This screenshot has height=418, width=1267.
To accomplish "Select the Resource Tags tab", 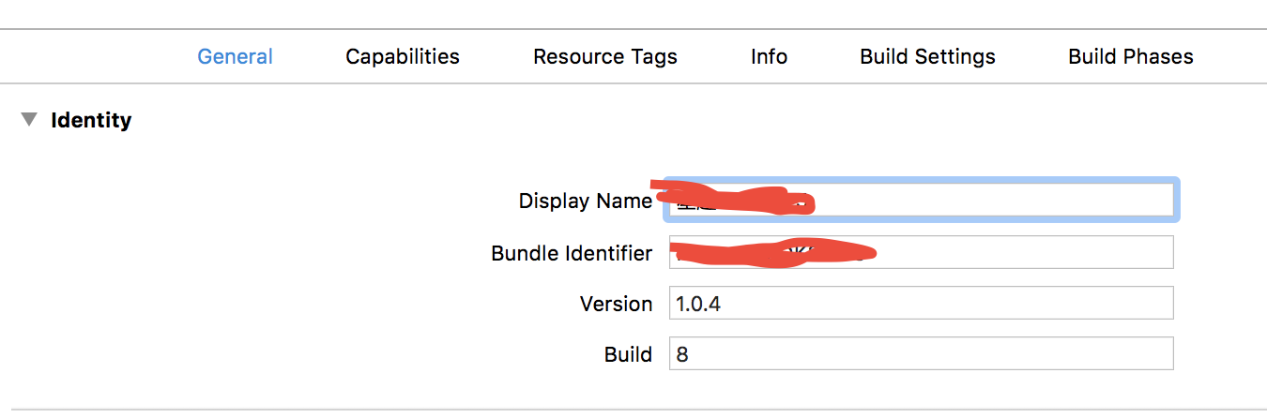I will pos(604,56).
